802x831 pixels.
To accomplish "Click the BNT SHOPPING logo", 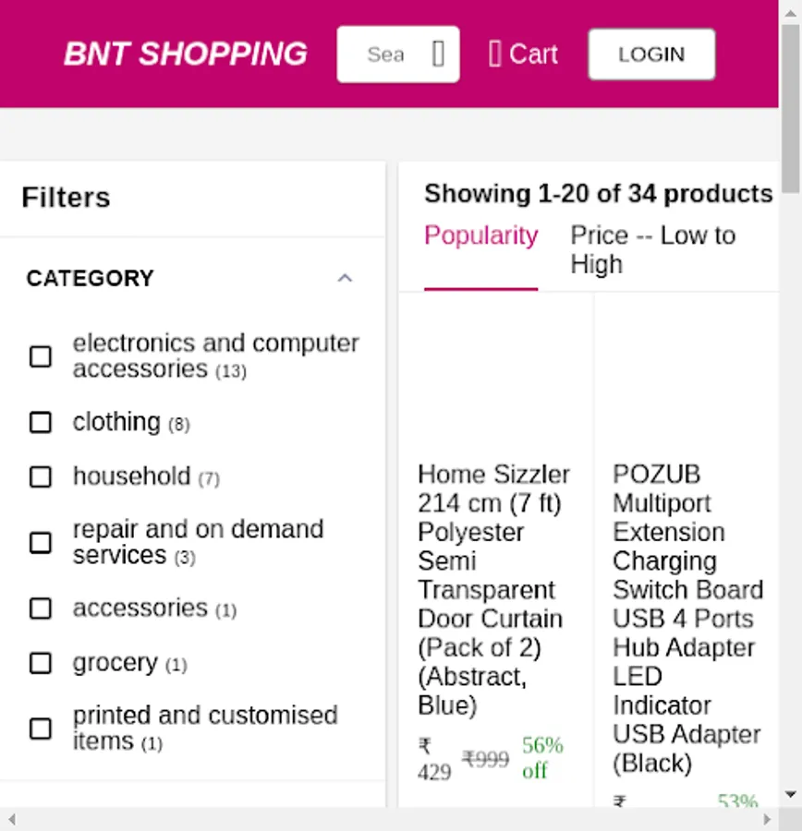I will tap(185, 54).
